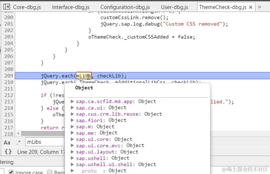
Task: Click customCssLink.remove() code text
Action: [x=134, y=17]
